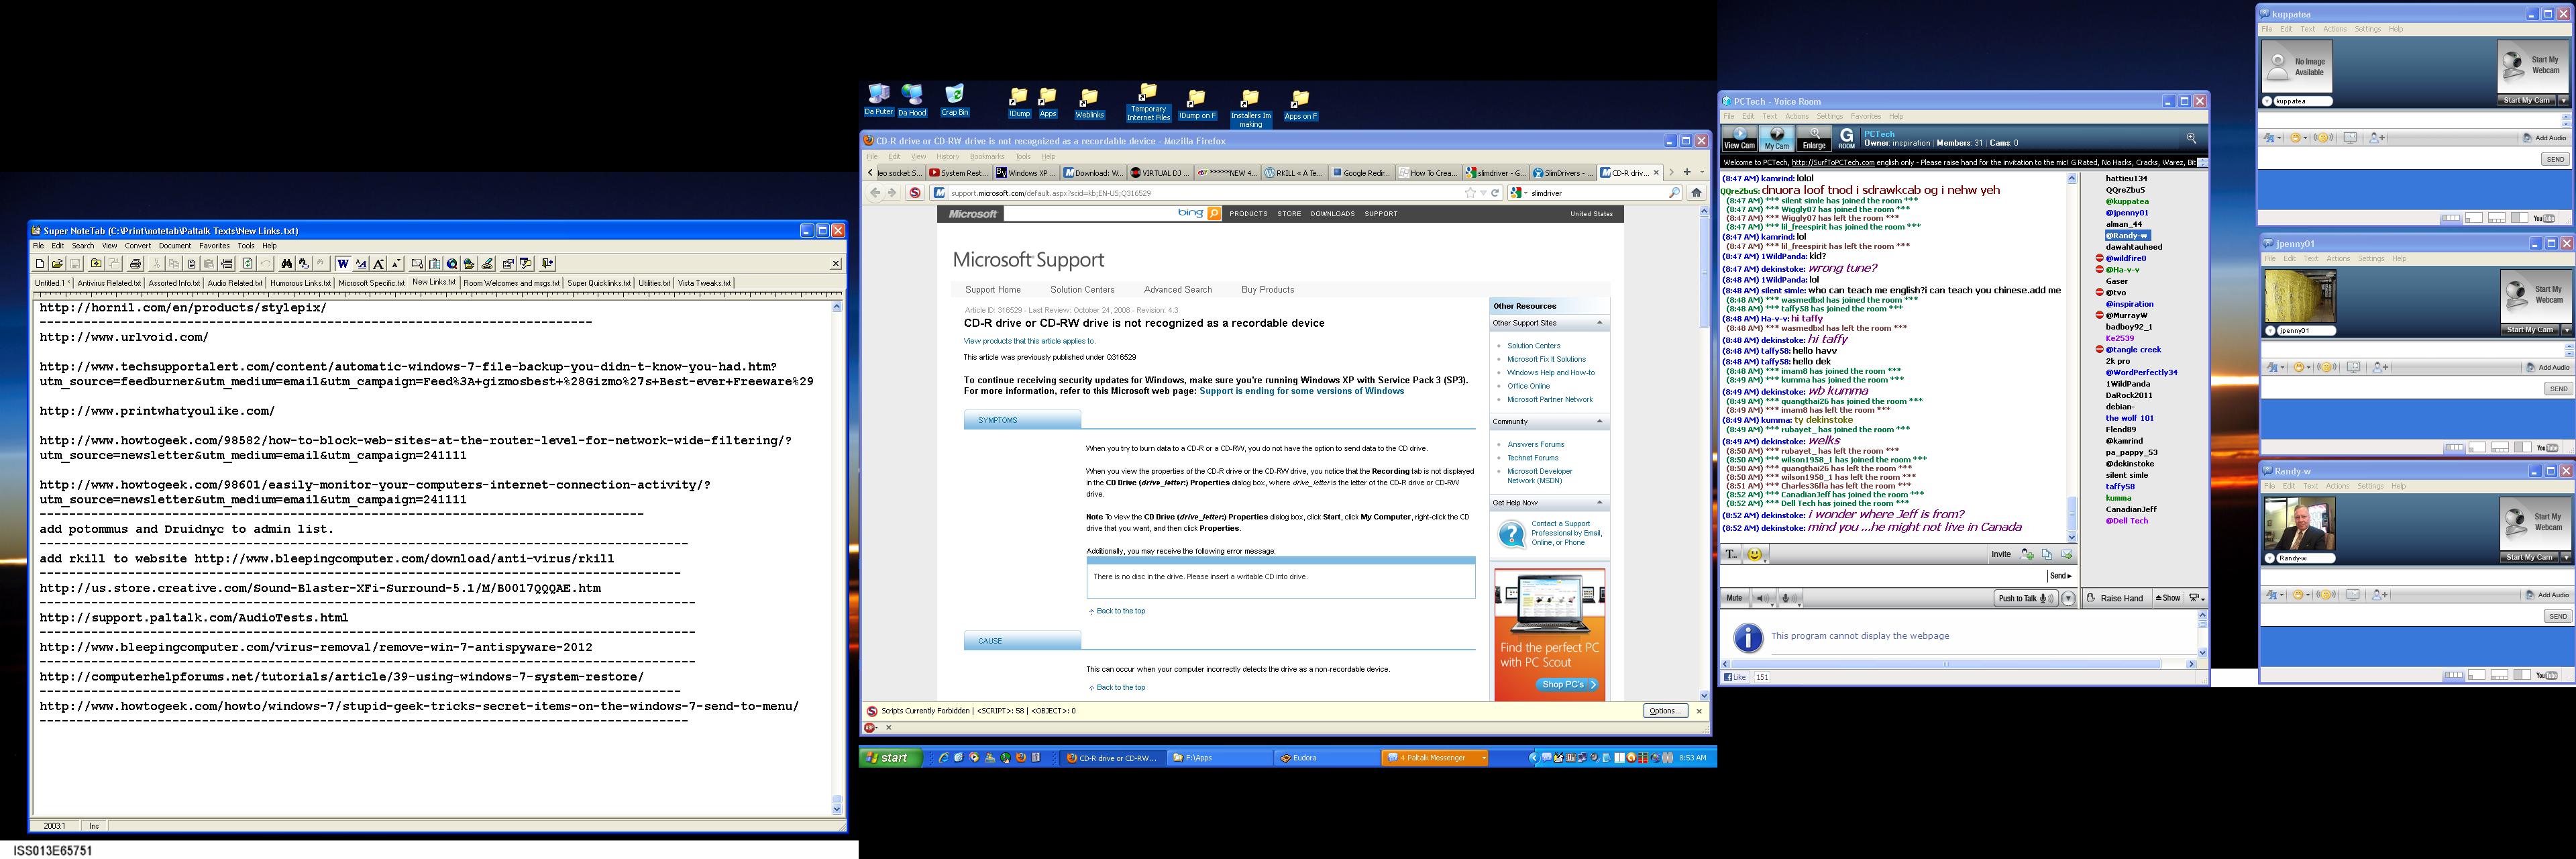Click Support is ending for some versions link
The width and height of the screenshot is (2576, 859).
pyautogui.click(x=1301, y=391)
